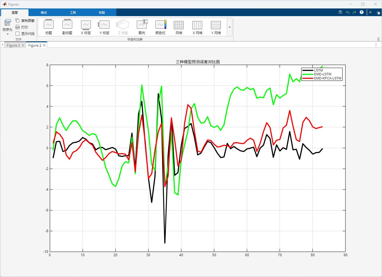Switch to the 图窗 ribbon tab
The image size is (382, 277).
coord(15,13)
